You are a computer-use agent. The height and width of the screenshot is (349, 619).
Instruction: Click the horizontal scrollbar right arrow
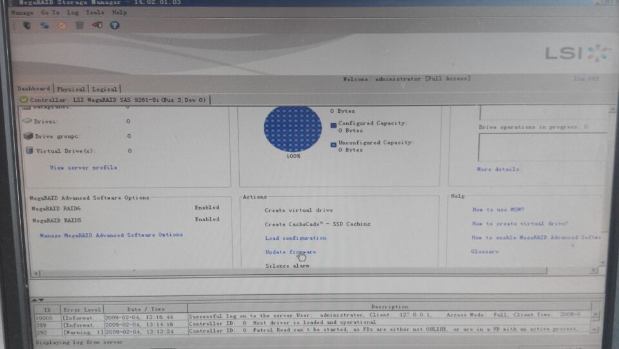tap(593, 270)
